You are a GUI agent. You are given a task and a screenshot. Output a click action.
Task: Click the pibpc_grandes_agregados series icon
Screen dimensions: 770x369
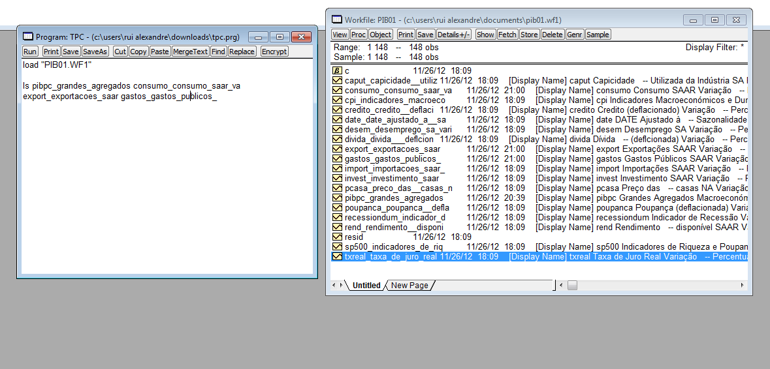pyautogui.click(x=337, y=198)
